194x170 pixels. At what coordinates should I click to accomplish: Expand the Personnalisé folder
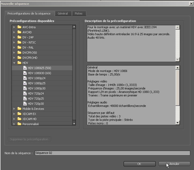[14, 124]
